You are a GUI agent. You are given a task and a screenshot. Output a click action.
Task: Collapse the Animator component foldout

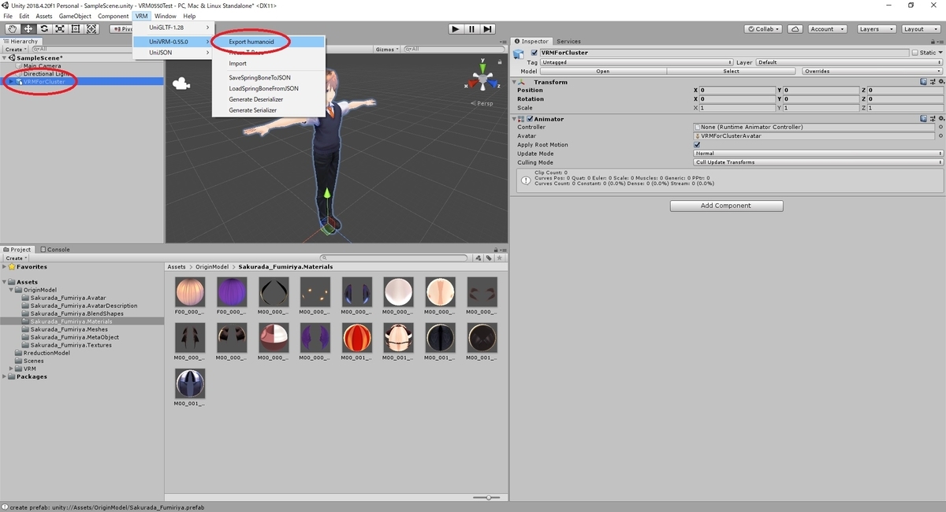(515, 119)
